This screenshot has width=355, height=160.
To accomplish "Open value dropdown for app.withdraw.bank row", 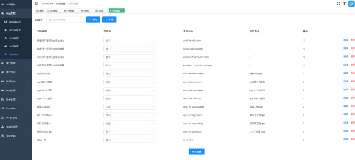I will tap(130, 82).
